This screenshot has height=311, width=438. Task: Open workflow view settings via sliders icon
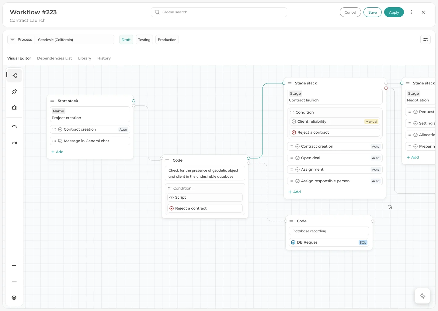pos(425,39)
